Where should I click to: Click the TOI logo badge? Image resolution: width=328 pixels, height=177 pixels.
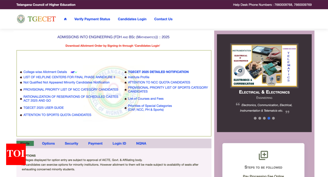click(16, 154)
